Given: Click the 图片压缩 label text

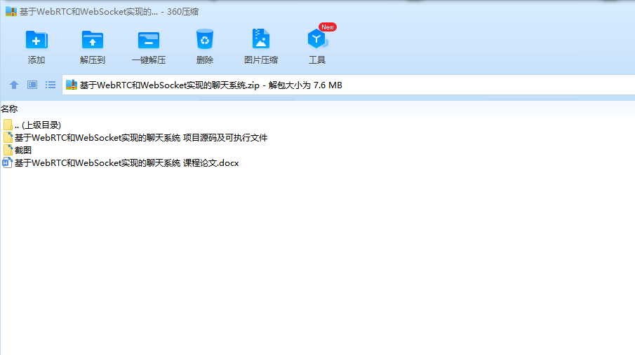Looking at the screenshot, I should (261, 60).
